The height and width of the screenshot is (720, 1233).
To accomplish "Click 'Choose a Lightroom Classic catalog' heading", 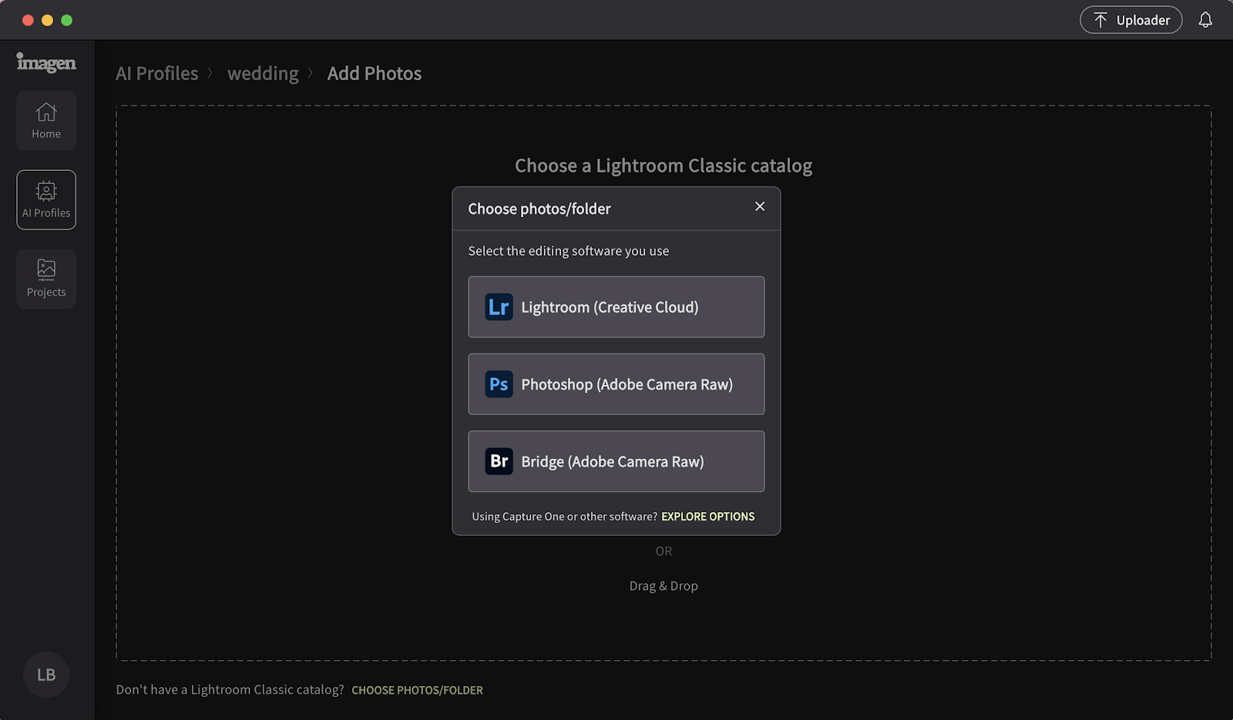I will [x=664, y=166].
